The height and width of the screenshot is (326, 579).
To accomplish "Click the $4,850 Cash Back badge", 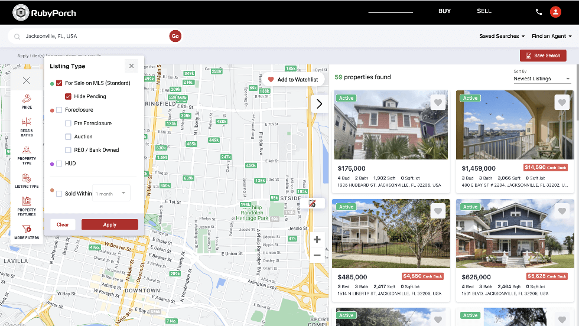I will pos(422,276).
